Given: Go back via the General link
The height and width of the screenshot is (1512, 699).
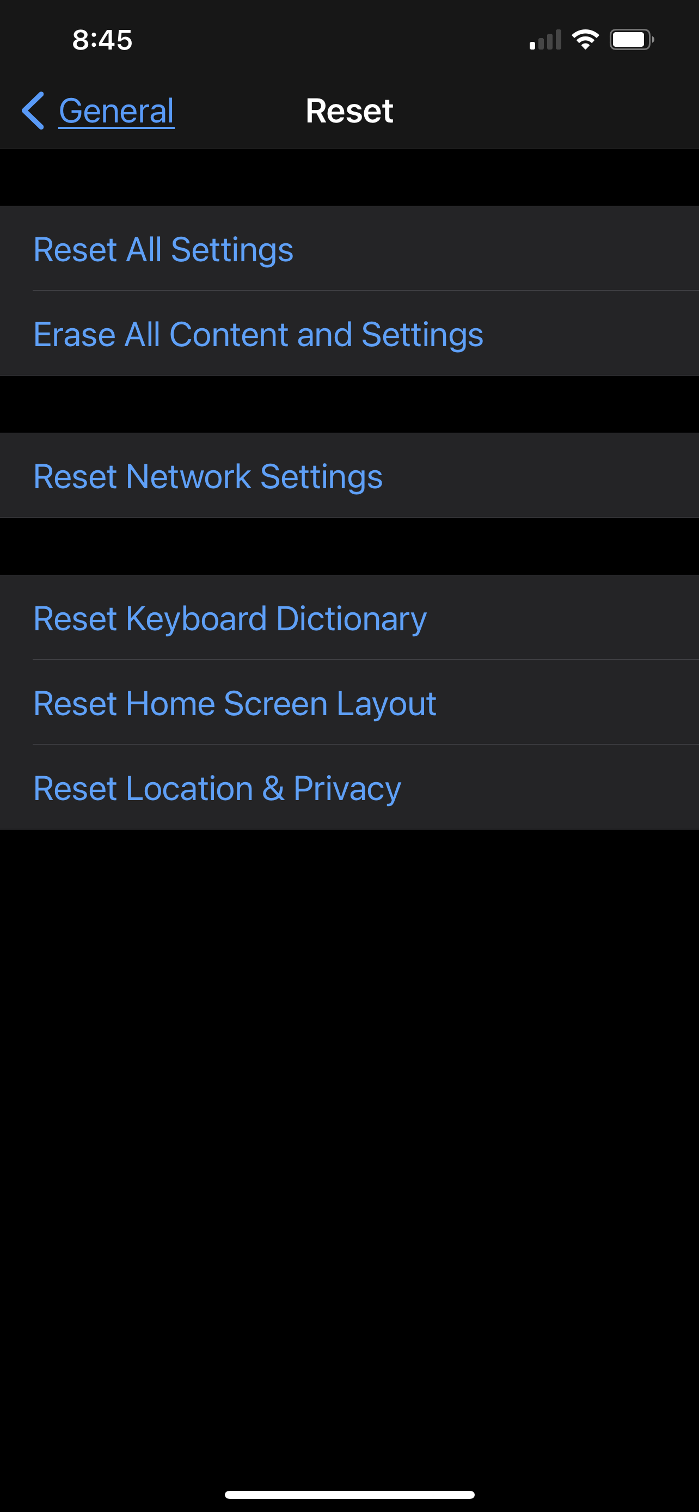Looking at the screenshot, I should (116, 111).
